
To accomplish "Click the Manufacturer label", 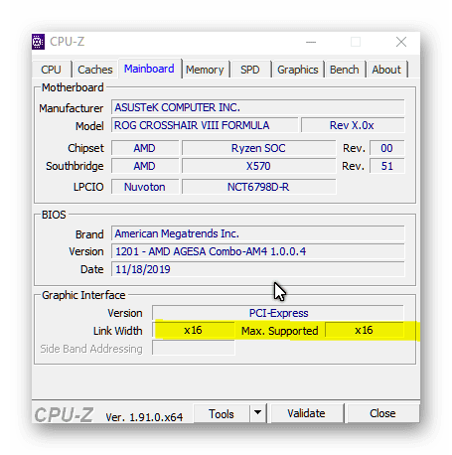I will (x=72, y=108).
